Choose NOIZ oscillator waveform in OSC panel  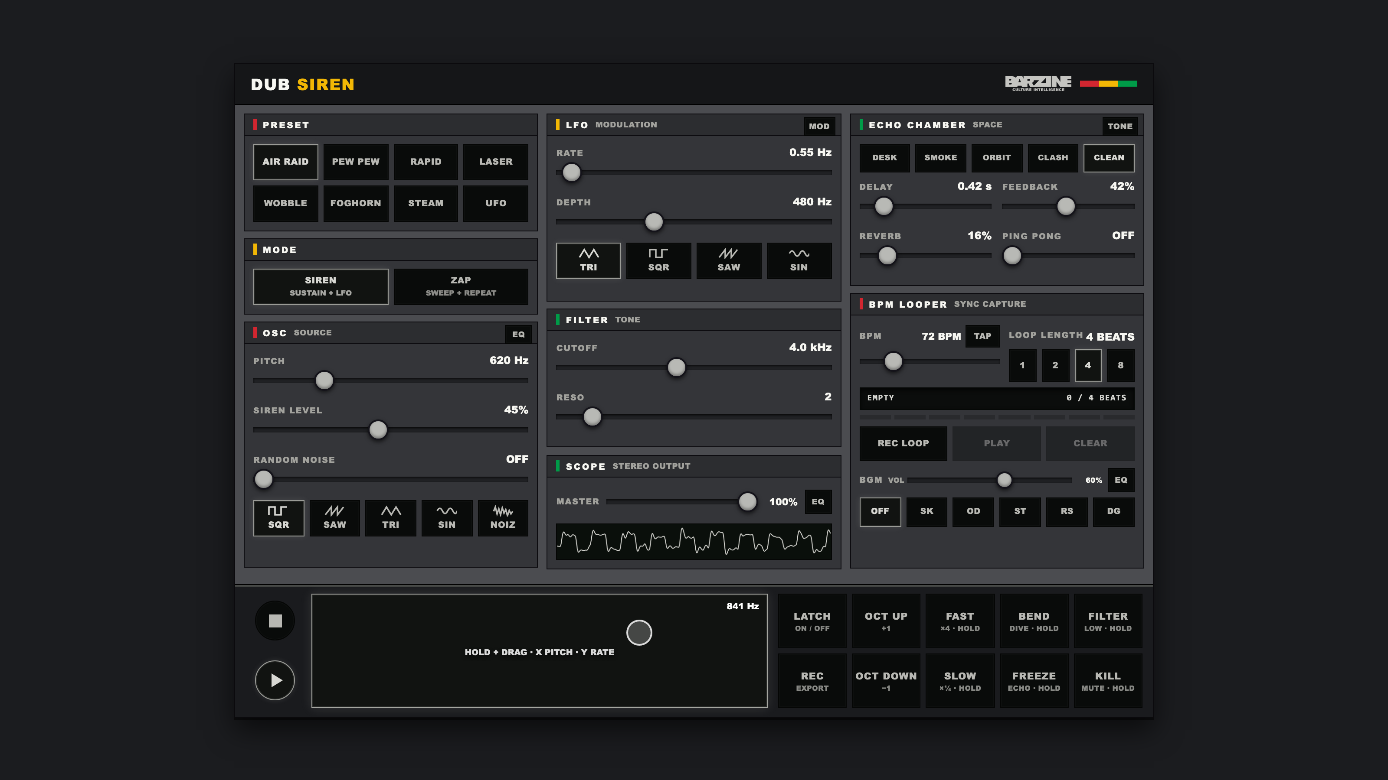pos(503,518)
